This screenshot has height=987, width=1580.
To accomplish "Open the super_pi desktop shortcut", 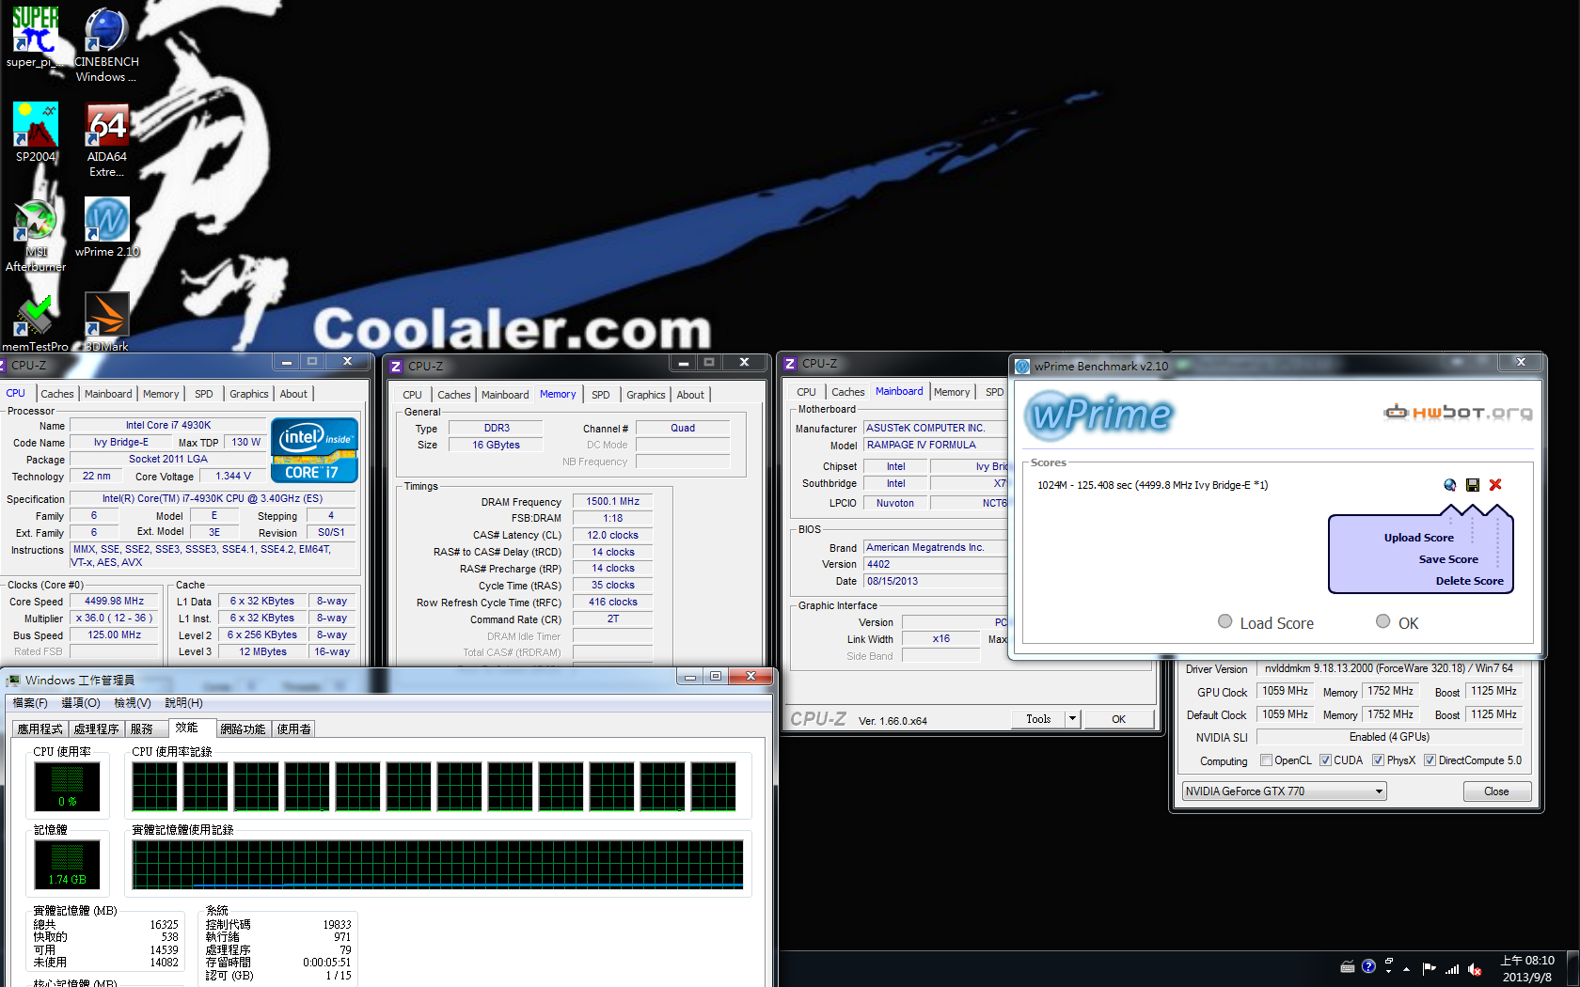I will [35, 38].
